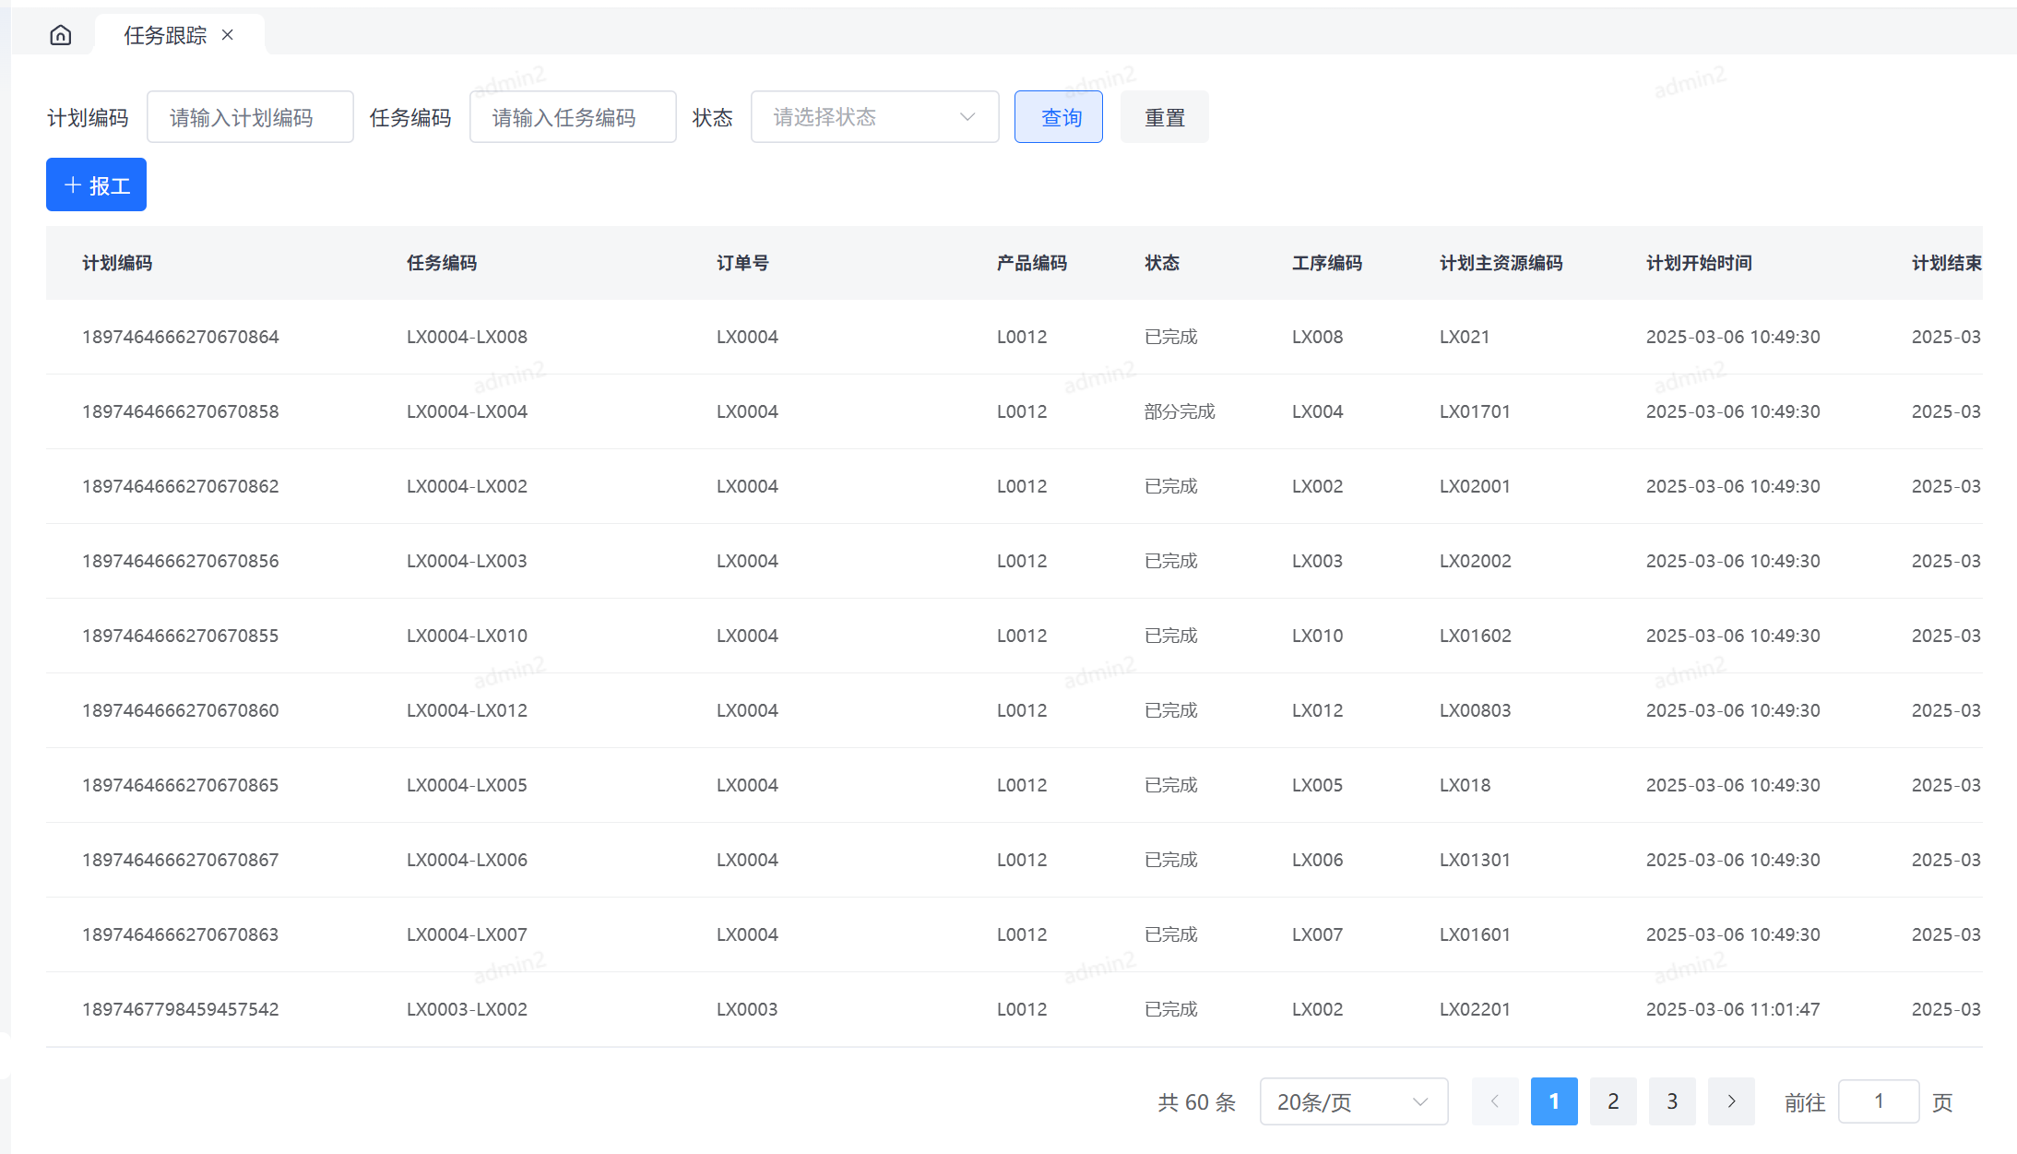Image resolution: width=2017 pixels, height=1154 pixels.
Task: Click the 前往 page number input
Action: (1879, 1101)
